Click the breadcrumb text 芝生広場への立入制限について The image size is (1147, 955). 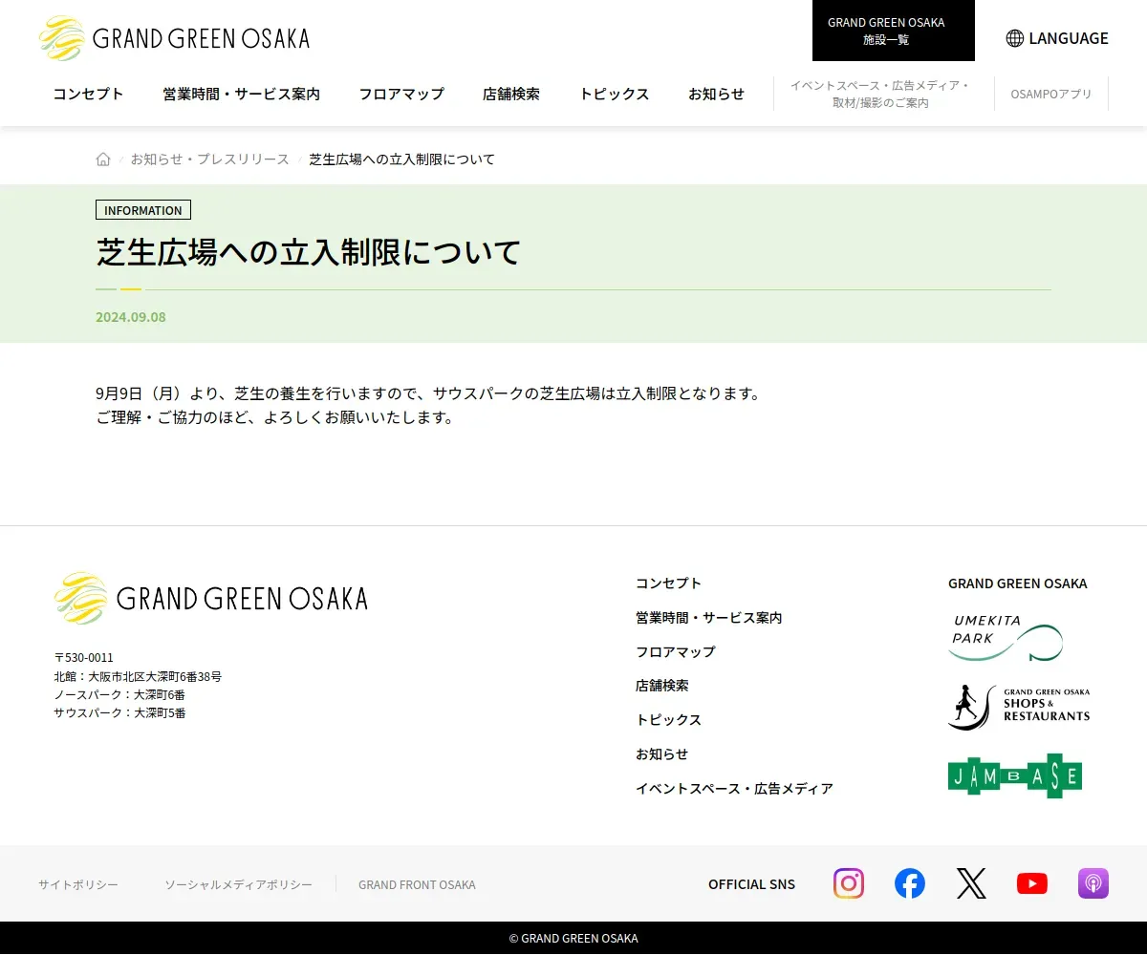click(402, 159)
